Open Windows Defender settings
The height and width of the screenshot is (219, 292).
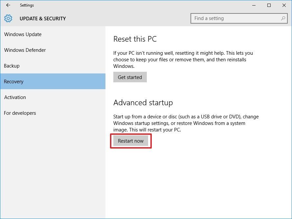point(25,50)
